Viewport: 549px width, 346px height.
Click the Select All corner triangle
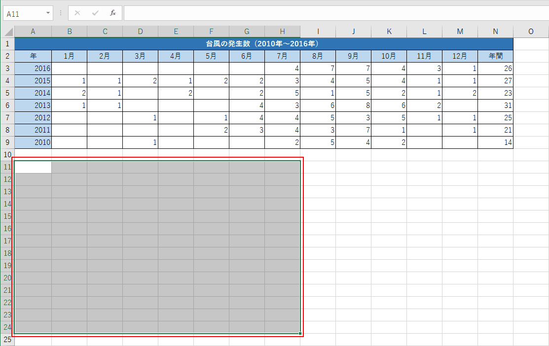click(x=8, y=32)
